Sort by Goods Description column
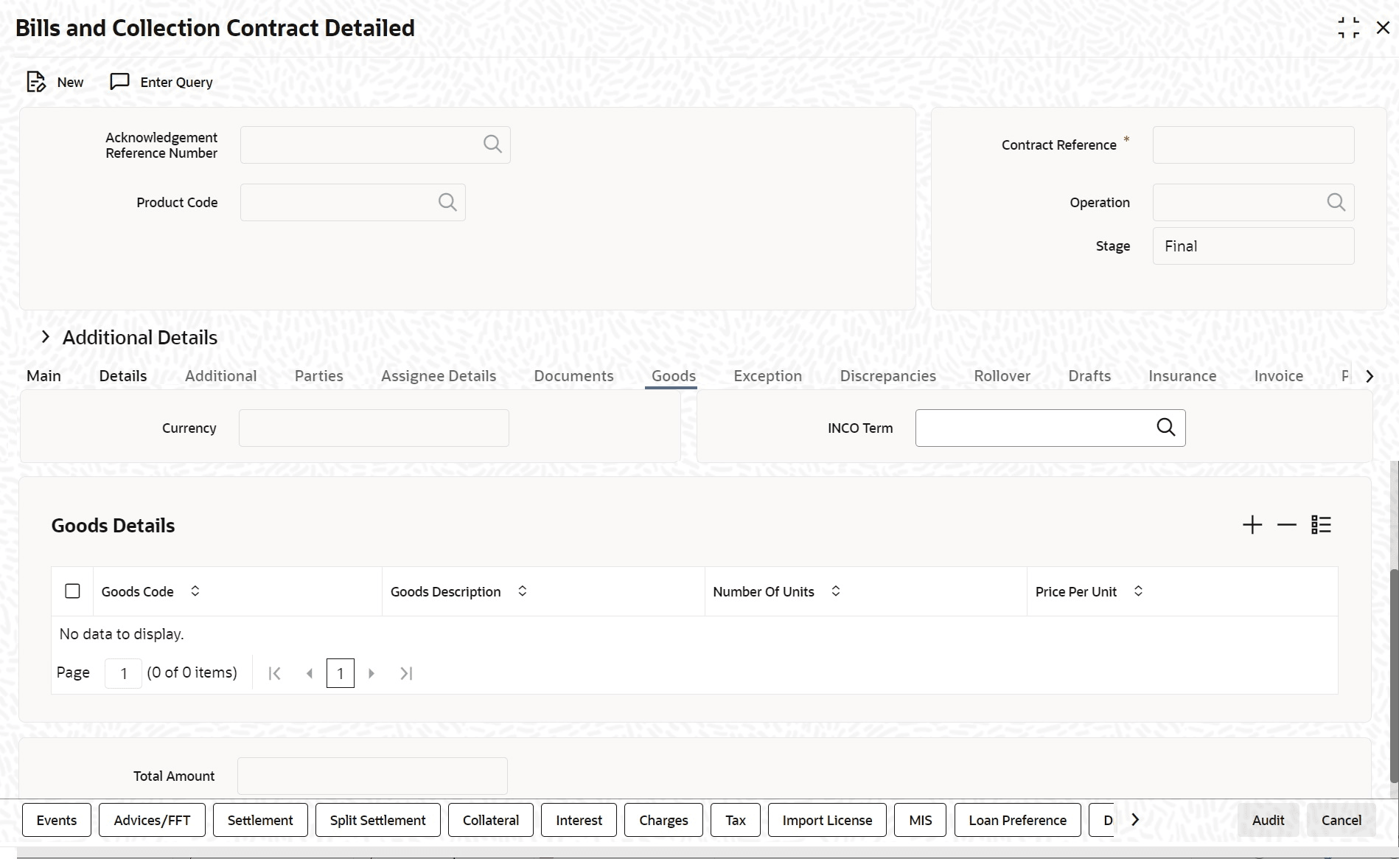 point(522,591)
